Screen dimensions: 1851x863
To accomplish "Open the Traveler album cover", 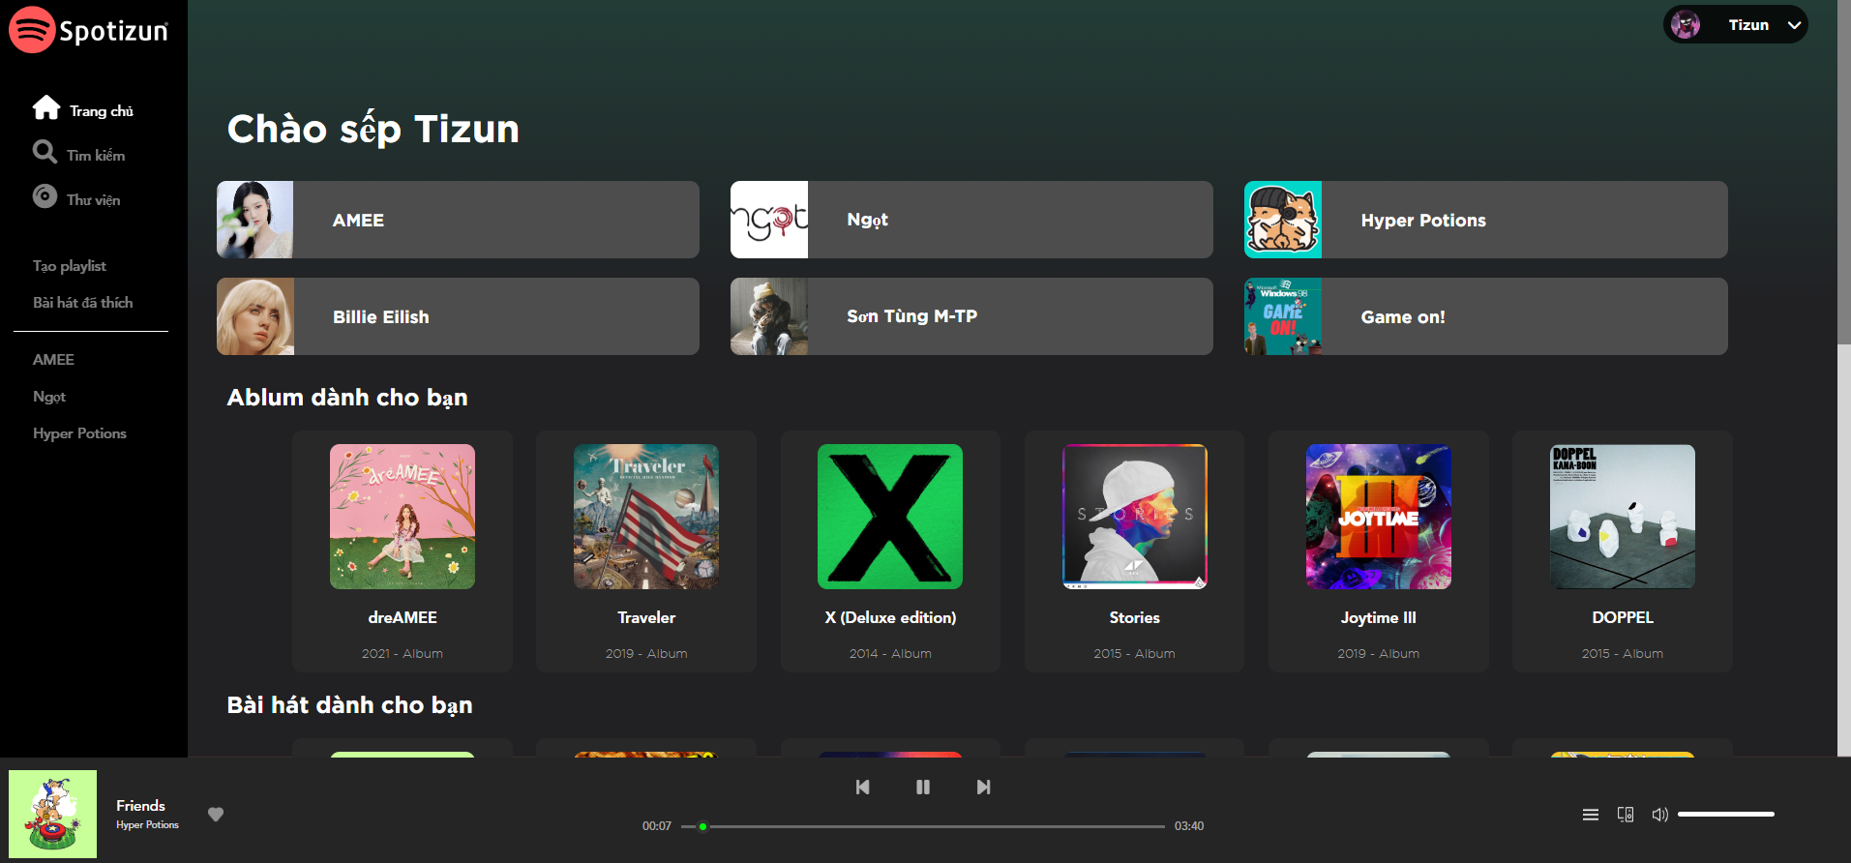I will point(646,517).
